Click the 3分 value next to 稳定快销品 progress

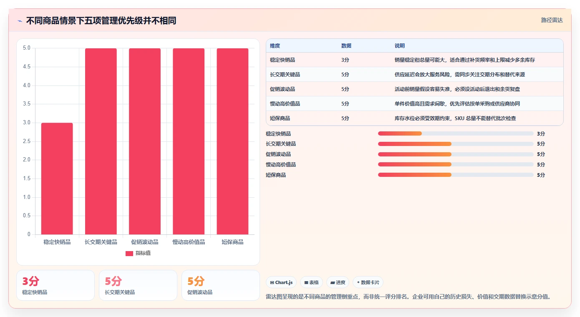point(541,133)
